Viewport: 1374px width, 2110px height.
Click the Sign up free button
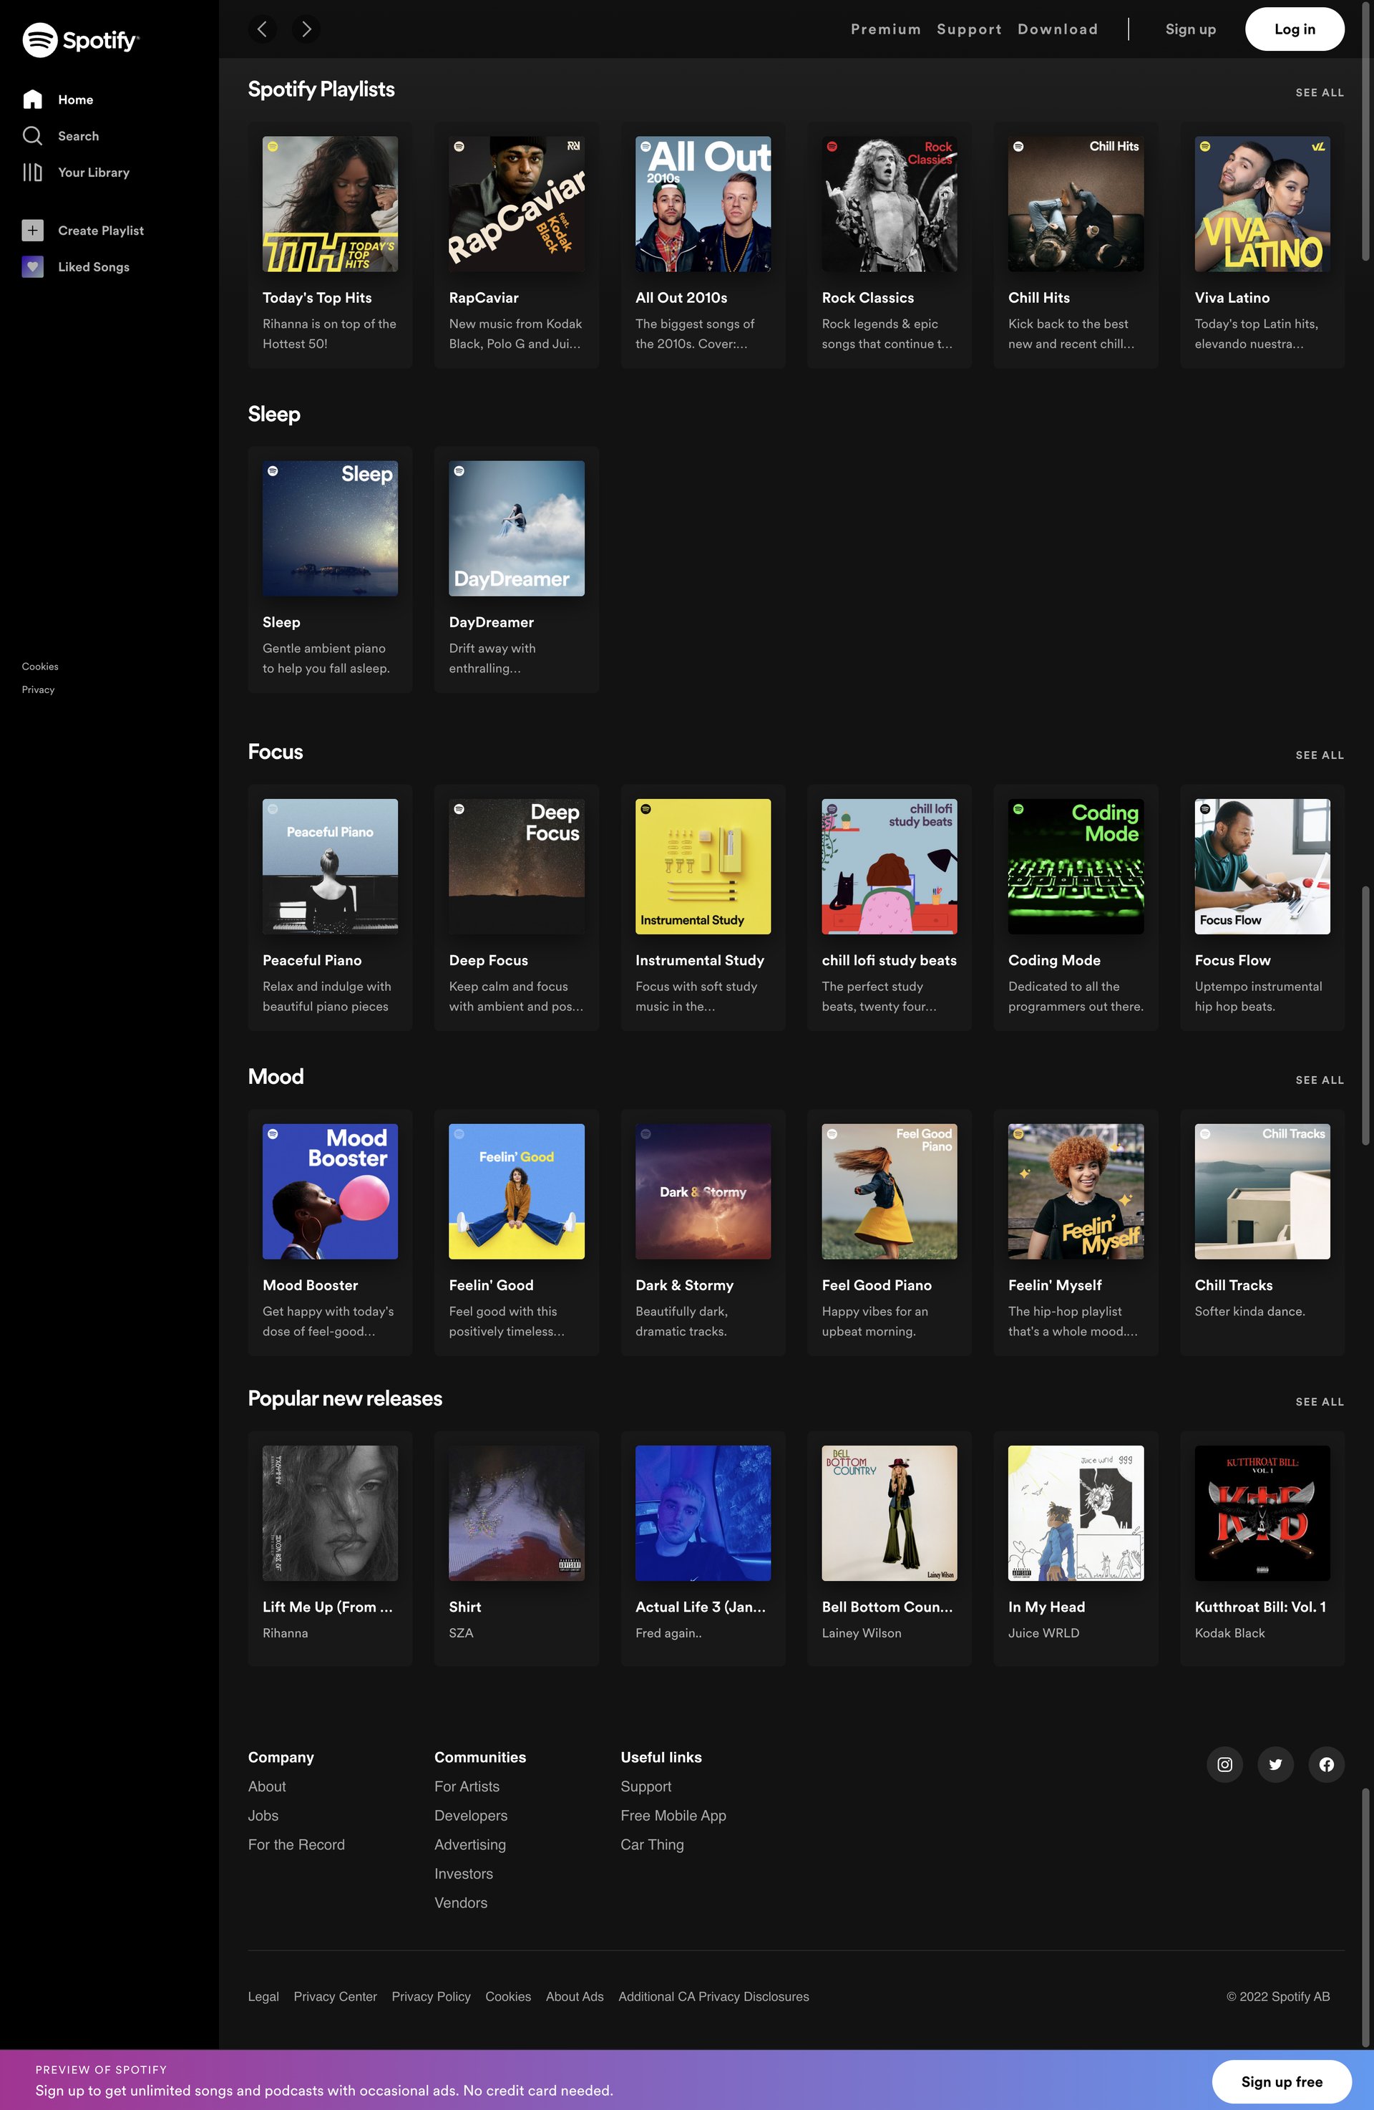(1281, 2081)
